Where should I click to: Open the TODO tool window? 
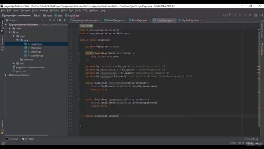[x=28, y=139]
